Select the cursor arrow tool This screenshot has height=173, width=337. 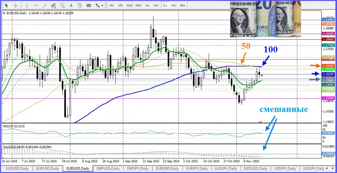tap(6, 5)
